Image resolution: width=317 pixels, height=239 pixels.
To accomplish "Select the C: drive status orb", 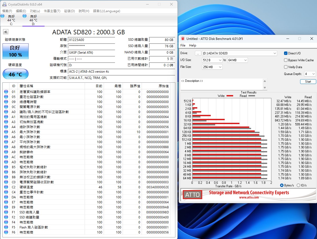I will (2, 16).
